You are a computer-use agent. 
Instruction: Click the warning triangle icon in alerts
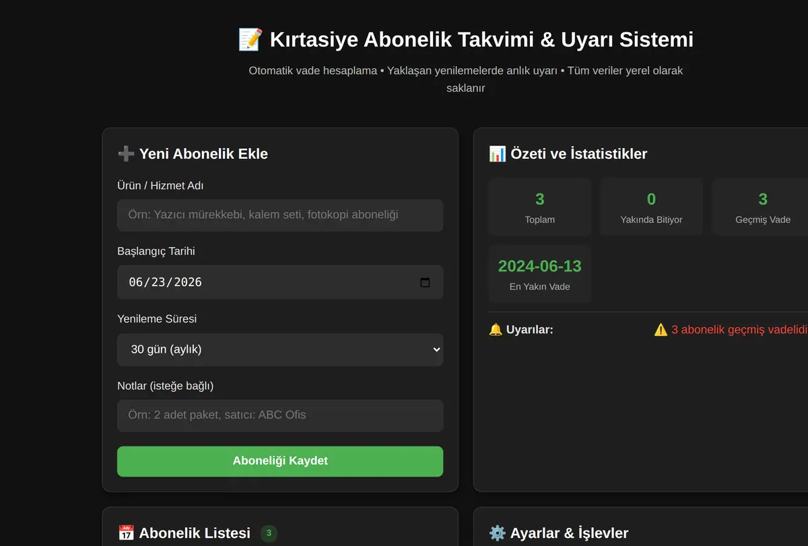coord(661,330)
